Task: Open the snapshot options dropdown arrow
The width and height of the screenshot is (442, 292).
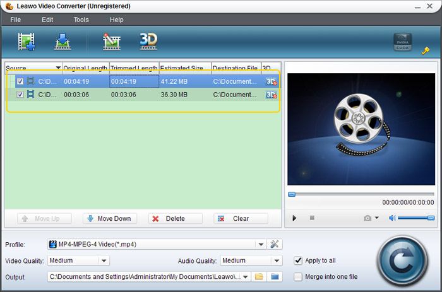Action: pos(377,218)
